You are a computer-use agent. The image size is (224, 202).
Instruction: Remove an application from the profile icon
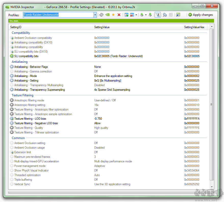click(131, 15)
